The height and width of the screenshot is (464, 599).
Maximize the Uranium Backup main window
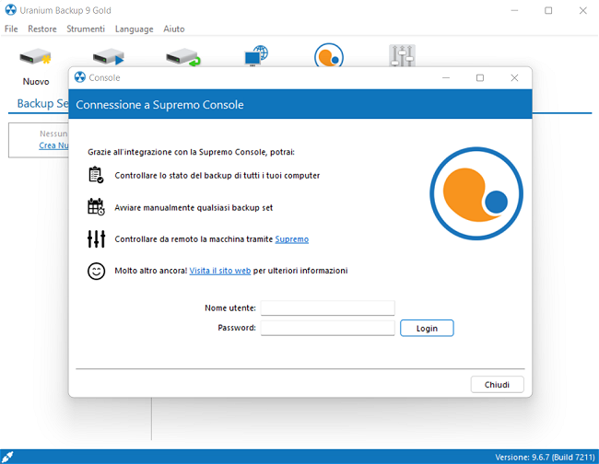coord(548,11)
